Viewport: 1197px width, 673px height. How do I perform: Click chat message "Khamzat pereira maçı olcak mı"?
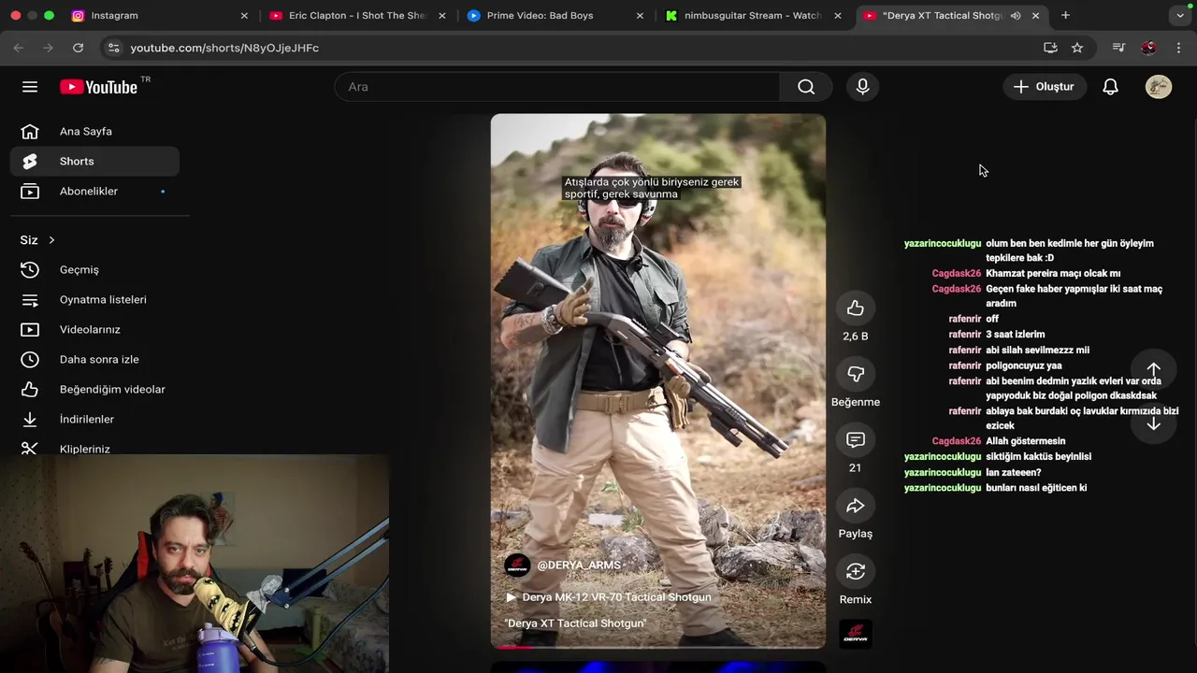click(x=1053, y=274)
